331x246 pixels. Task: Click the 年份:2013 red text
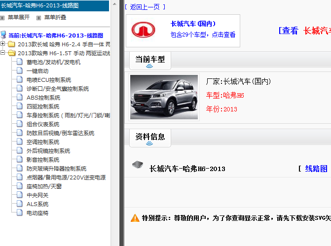tap(221, 109)
